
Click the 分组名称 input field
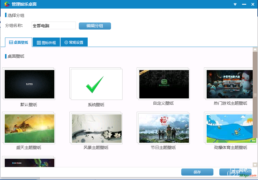pos(54,25)
